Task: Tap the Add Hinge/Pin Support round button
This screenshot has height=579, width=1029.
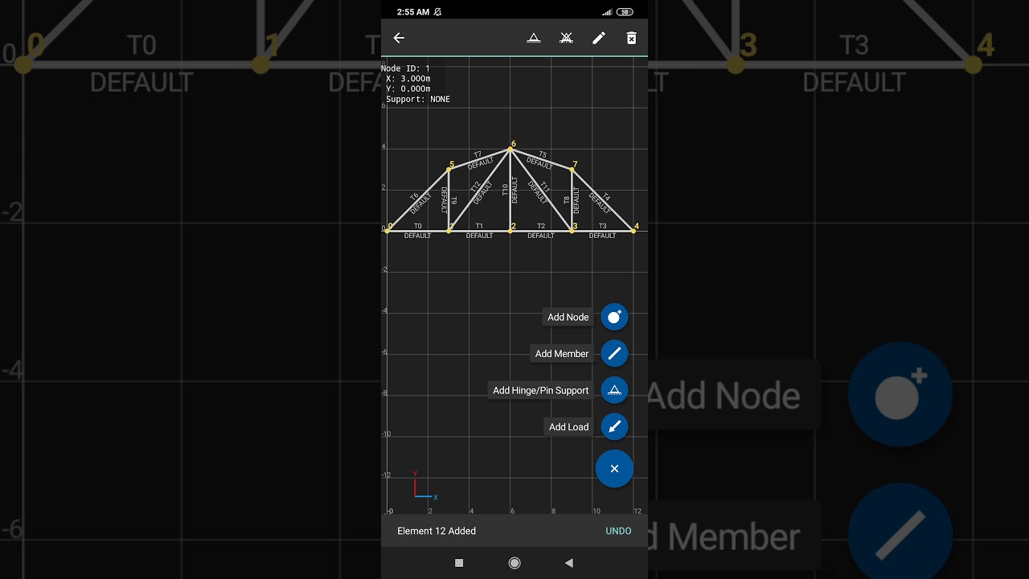Action: pyautogui.click(x=614, y=390)
